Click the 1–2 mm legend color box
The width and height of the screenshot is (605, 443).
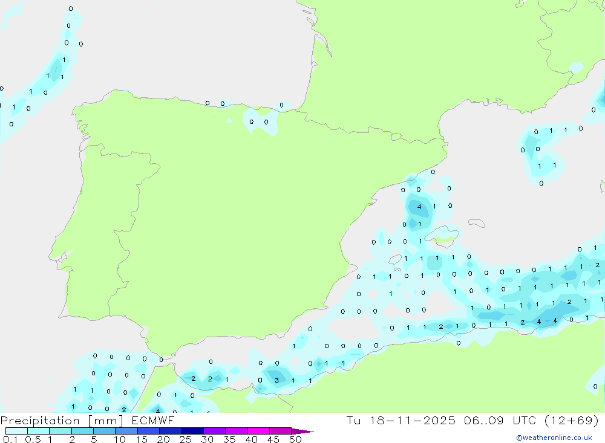coord(60,431)
